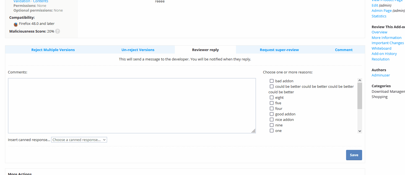
Task: Open the Request super-review tab
Action: click(279, 50)
